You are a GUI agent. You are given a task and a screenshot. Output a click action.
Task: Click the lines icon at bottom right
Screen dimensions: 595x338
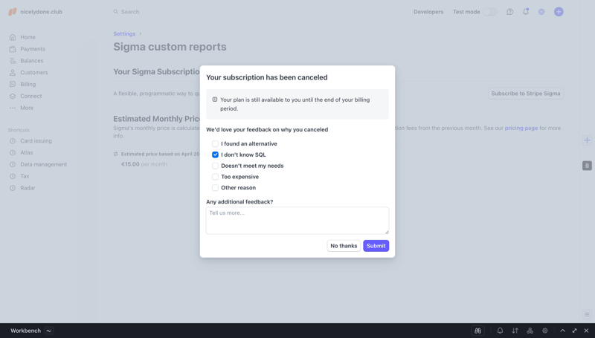587,314
